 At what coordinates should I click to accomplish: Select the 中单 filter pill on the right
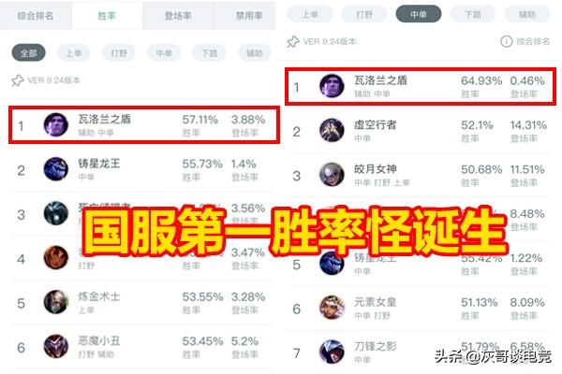click(x=419, y=14)
